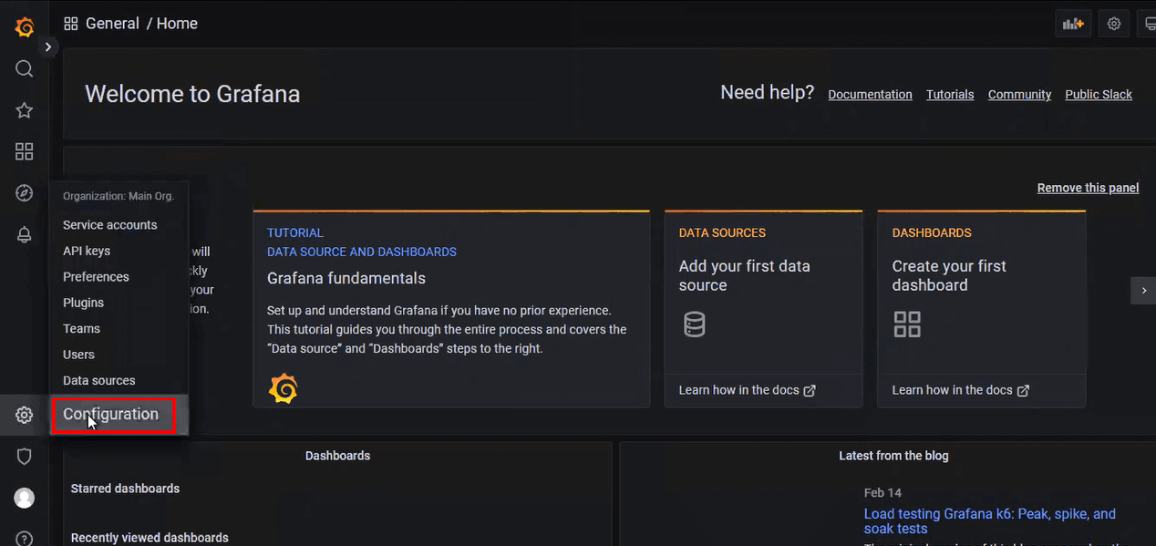The image size is (1156, 546).
Task: Click the Grafana logo
Action: pos(24,26)
